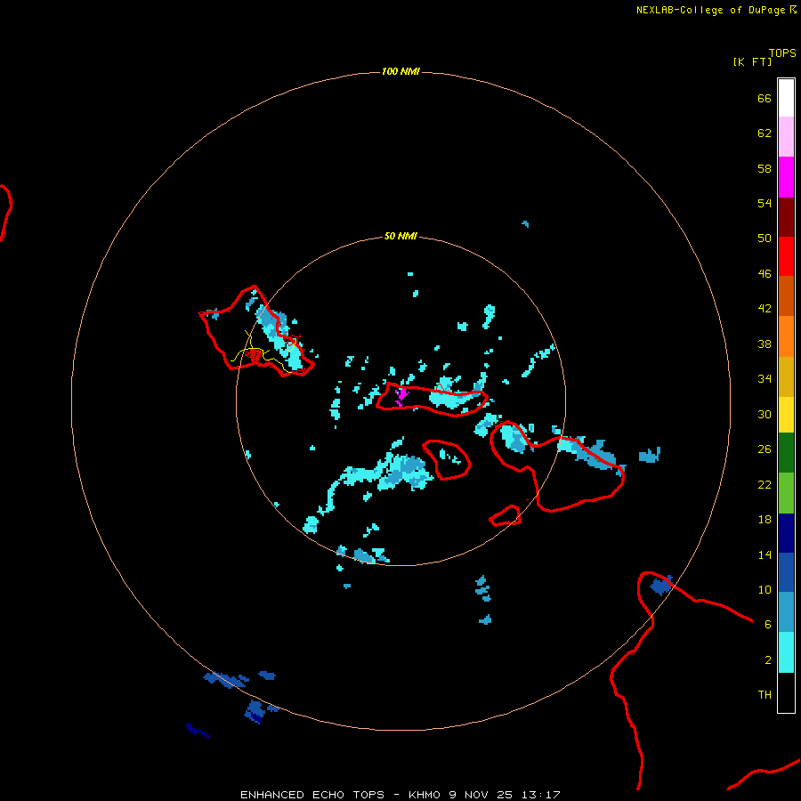Choose the dark orange legend swatch
This screenshot has height=801, width=801.
pos(786,296)
